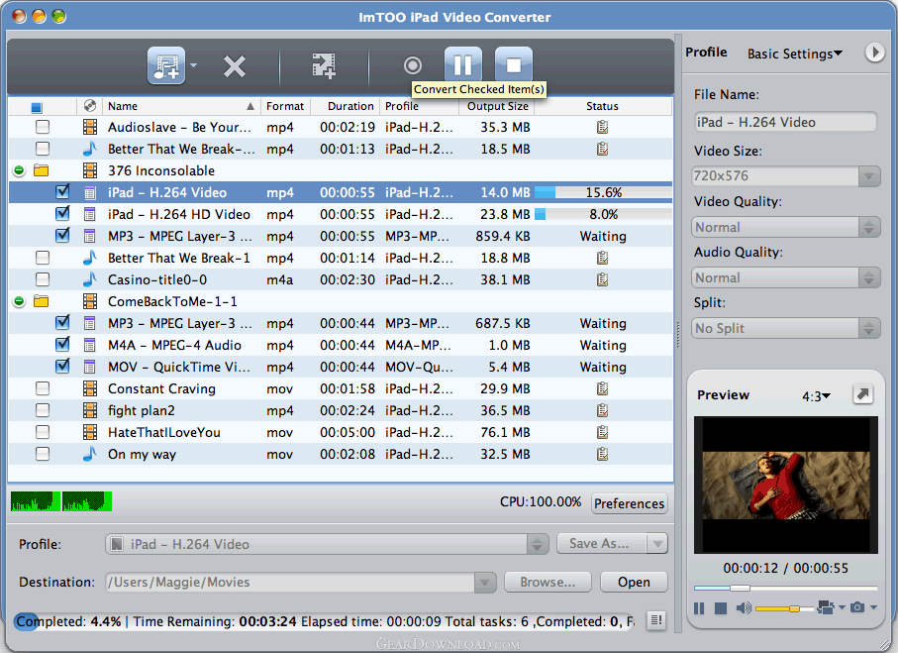The width and height of the screenshot is (898, 653).
Task: Uncheck the MOV – QuickTime Vi… row
Action: tap(62, 366)
